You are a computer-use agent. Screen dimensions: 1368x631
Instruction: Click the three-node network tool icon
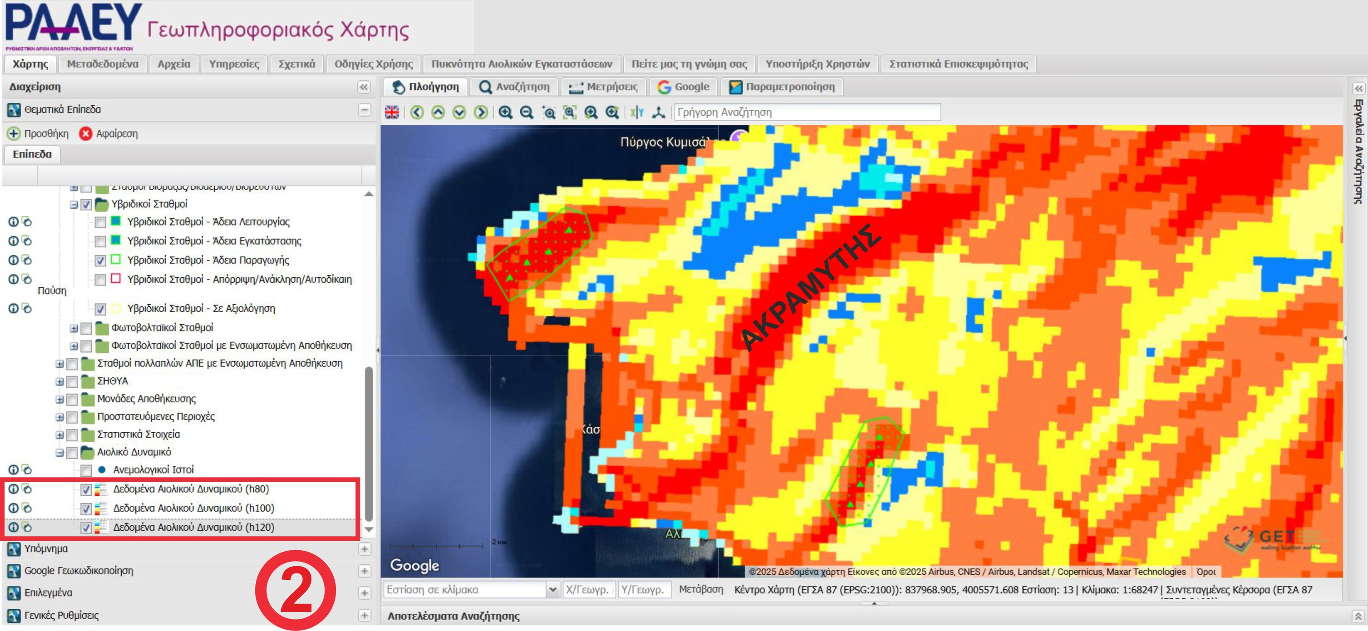(658, 112)
